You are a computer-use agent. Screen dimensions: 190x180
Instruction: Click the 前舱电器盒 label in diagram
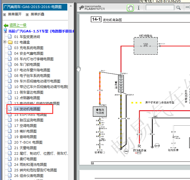click(x=140, y=150)
